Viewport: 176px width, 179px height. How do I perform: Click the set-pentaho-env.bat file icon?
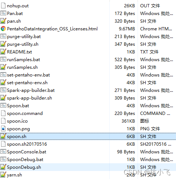tap(3, 75)
